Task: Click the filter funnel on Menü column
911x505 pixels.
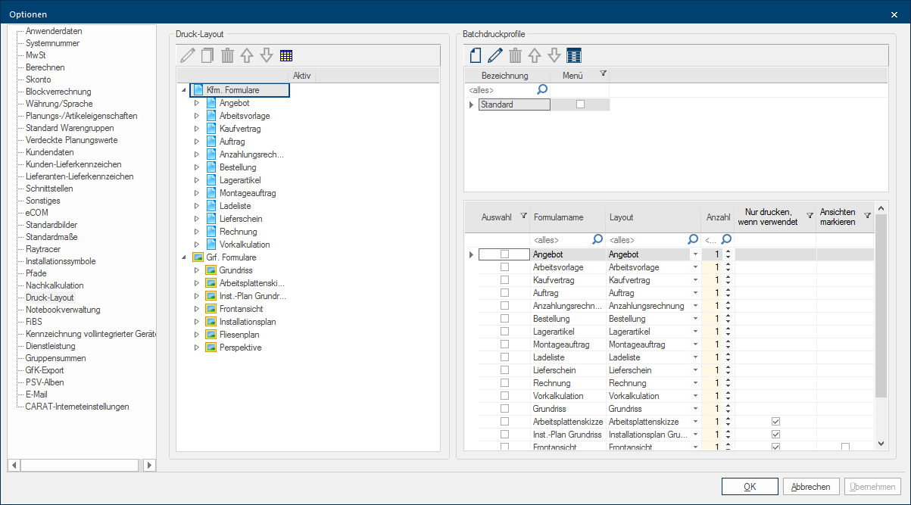Action: 603,74
